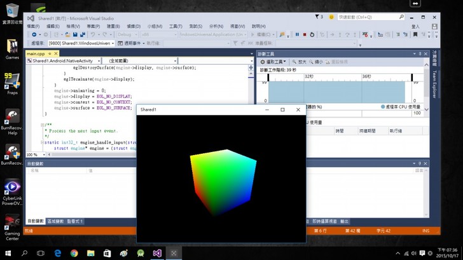Open Chrome from the taskbar

[74, 253]
